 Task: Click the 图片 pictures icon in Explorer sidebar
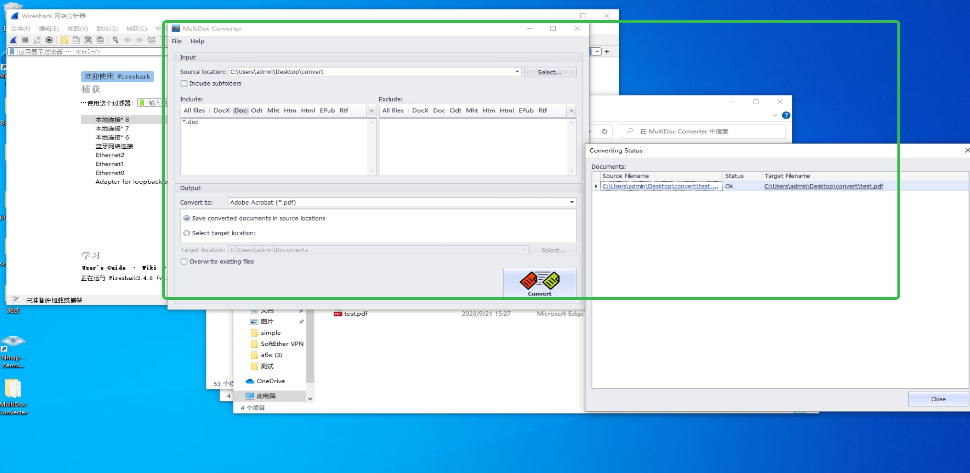pos(254,322)
